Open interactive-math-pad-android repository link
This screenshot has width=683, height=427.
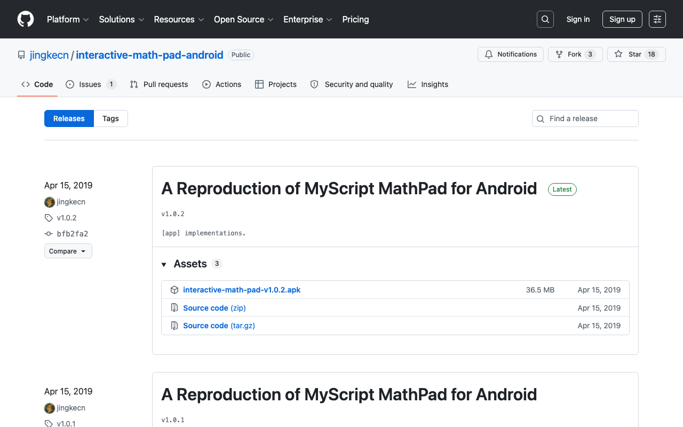tap(149, 55)
